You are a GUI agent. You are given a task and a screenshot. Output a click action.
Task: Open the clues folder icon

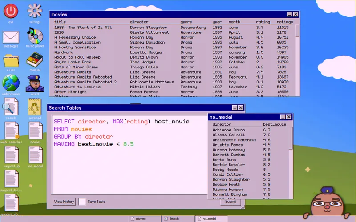[x=11, y=61]
